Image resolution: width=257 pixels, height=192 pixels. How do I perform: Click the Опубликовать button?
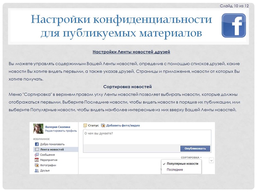pyautogui.click(x=195, y=148)
